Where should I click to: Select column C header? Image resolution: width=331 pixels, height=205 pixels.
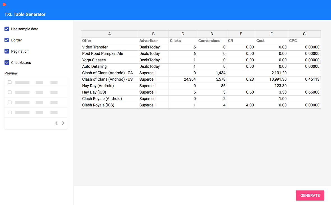click(x=183, y=34)
